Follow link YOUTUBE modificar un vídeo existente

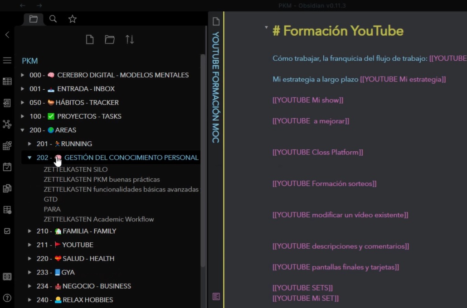tap(341, 215)
